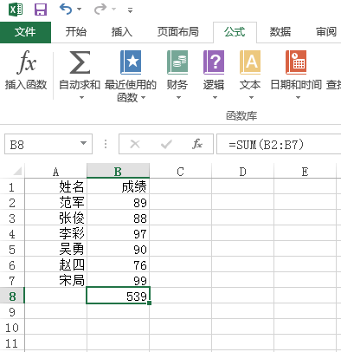The width and height of the screenshot is (341, 352).
Task: Click the score cell 99
Action: (x=118, y=280)
